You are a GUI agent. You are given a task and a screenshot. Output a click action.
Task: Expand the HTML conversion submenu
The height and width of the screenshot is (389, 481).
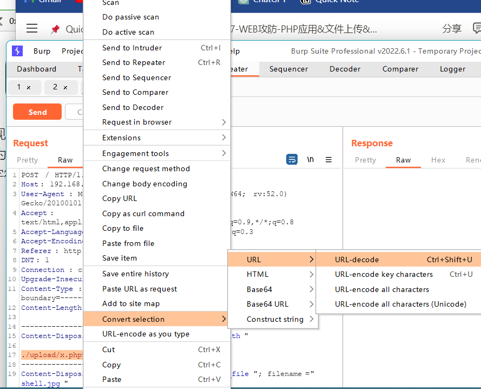click(x=273, y=274)
